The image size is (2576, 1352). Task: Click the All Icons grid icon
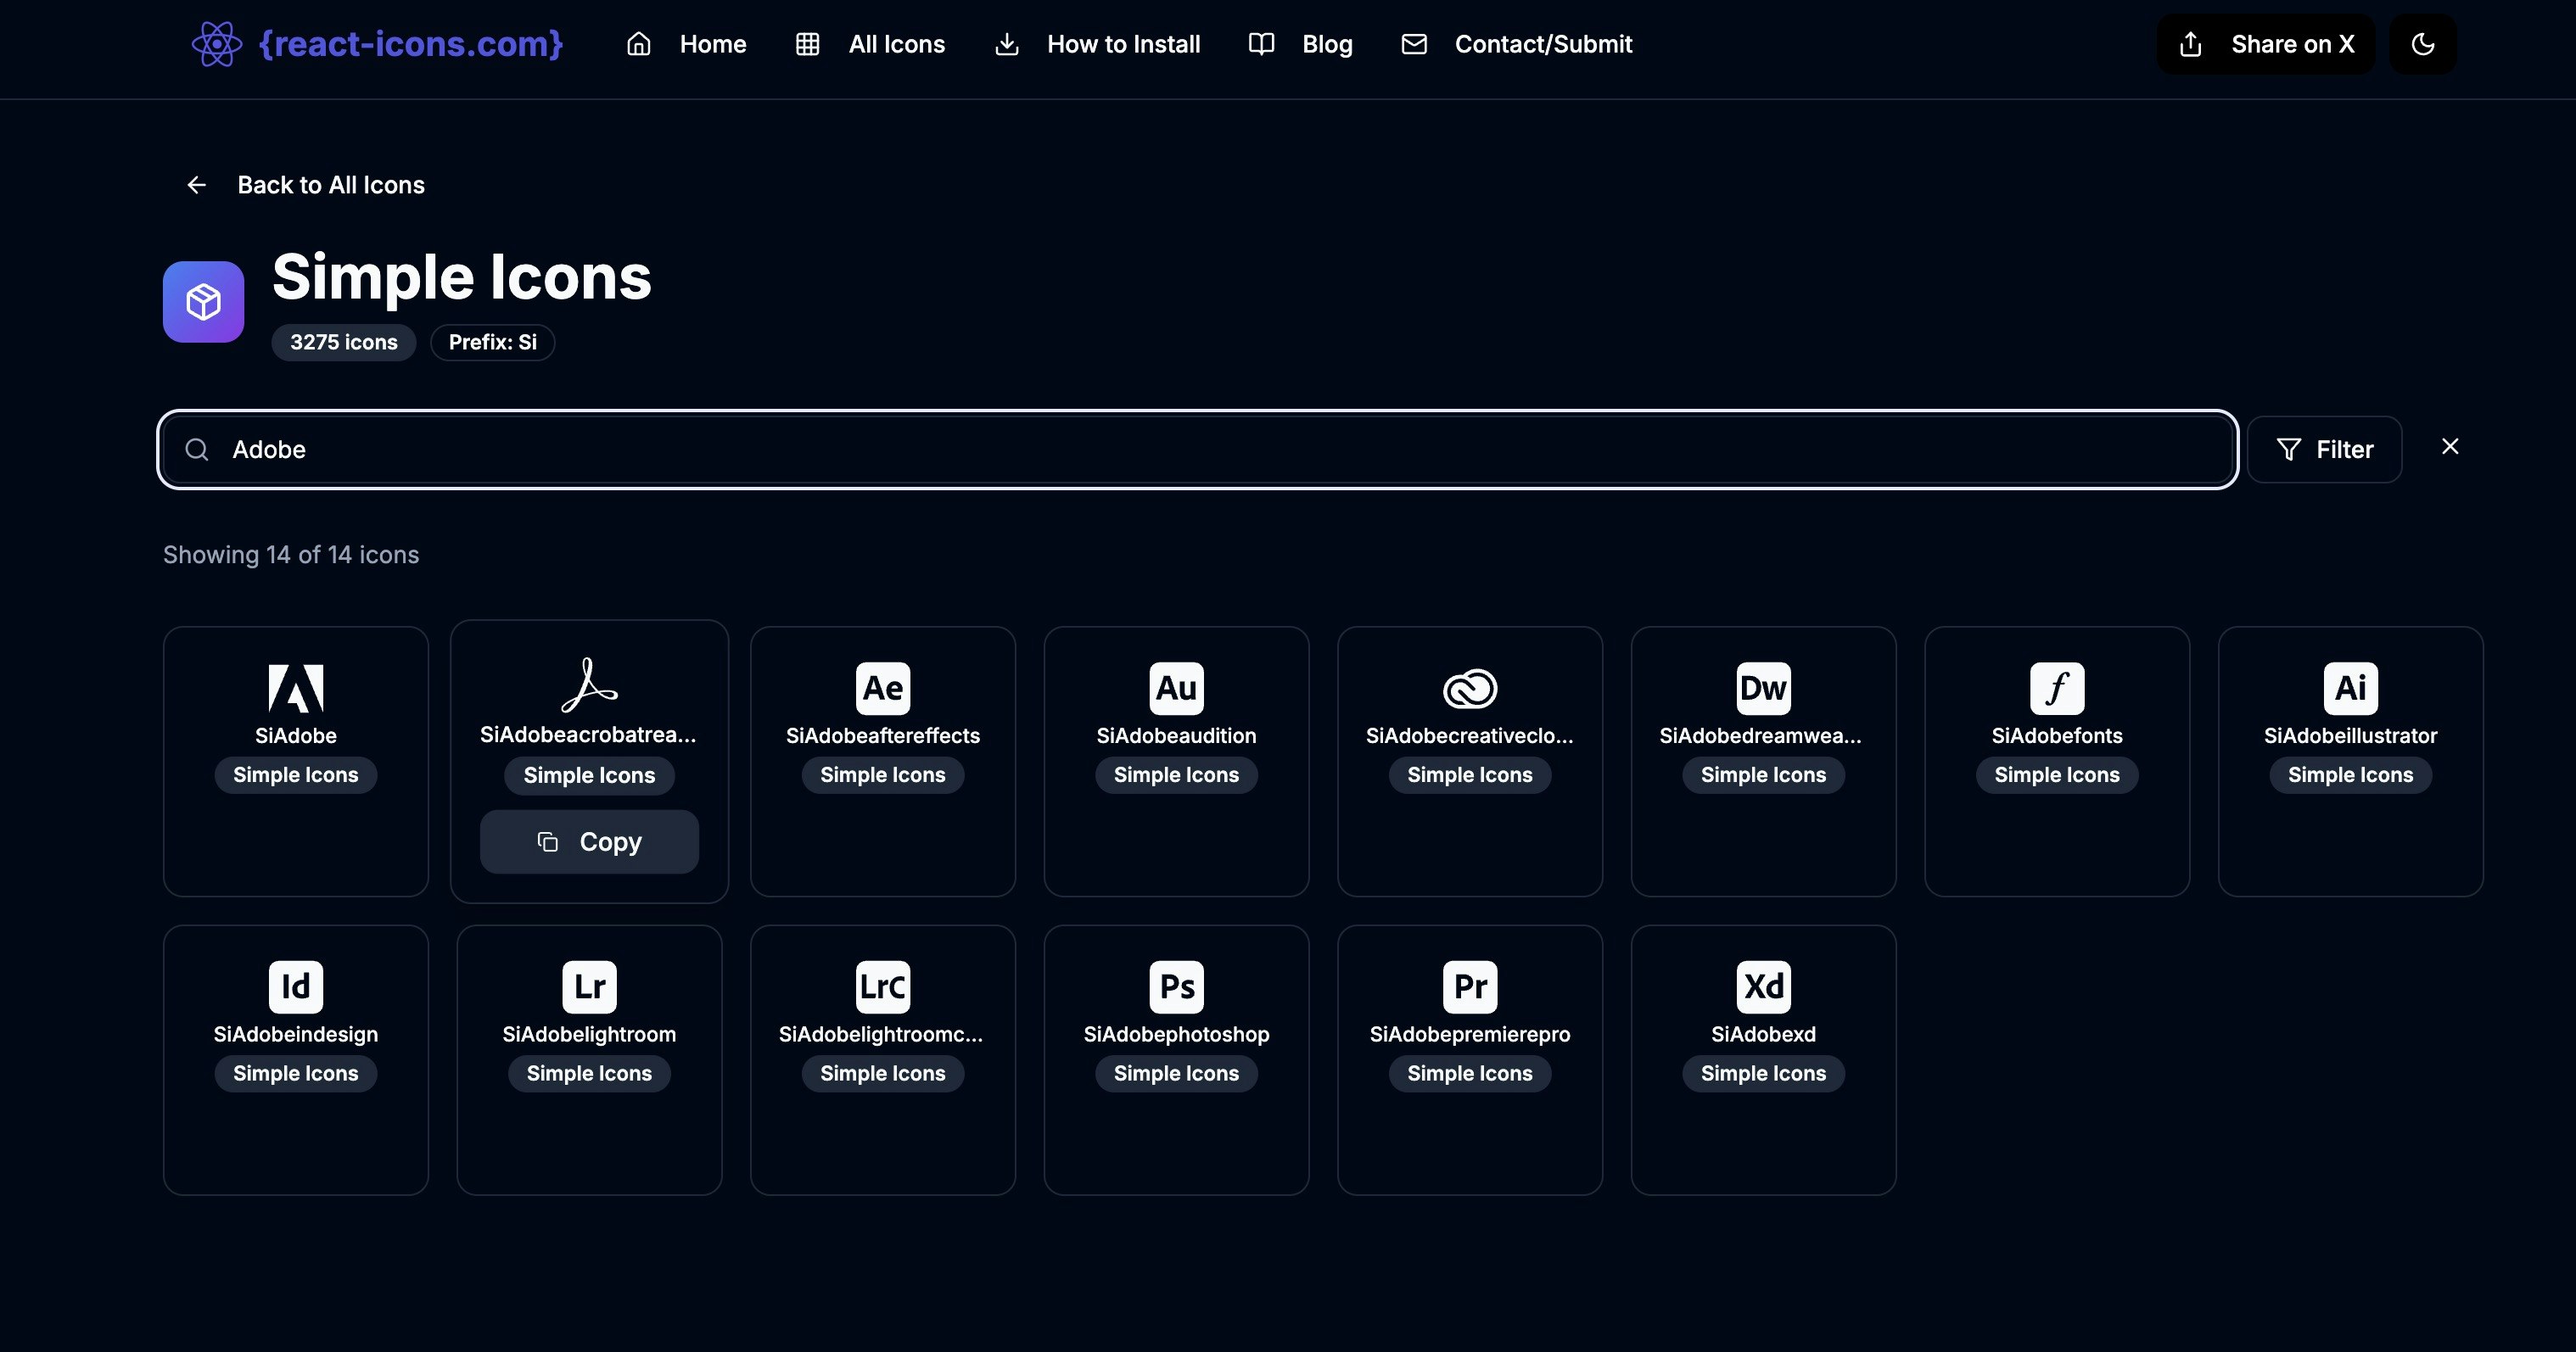pos(808,44)
